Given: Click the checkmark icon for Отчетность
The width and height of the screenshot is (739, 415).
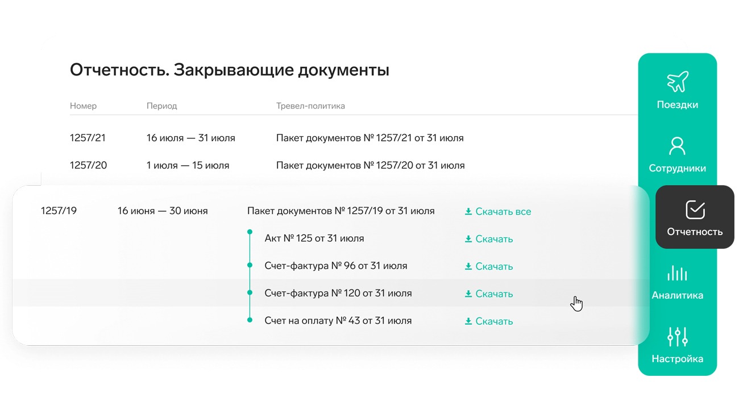Looking at the screenshot, I should pyautogui.click(x=695, y=209).
